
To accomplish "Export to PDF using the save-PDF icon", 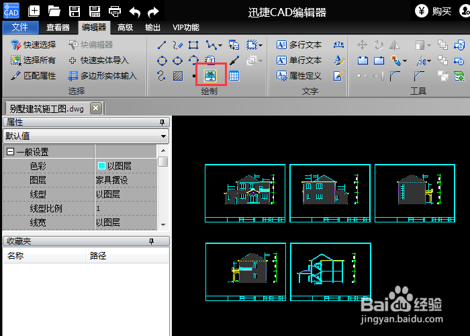I will [x=95, y=11].
